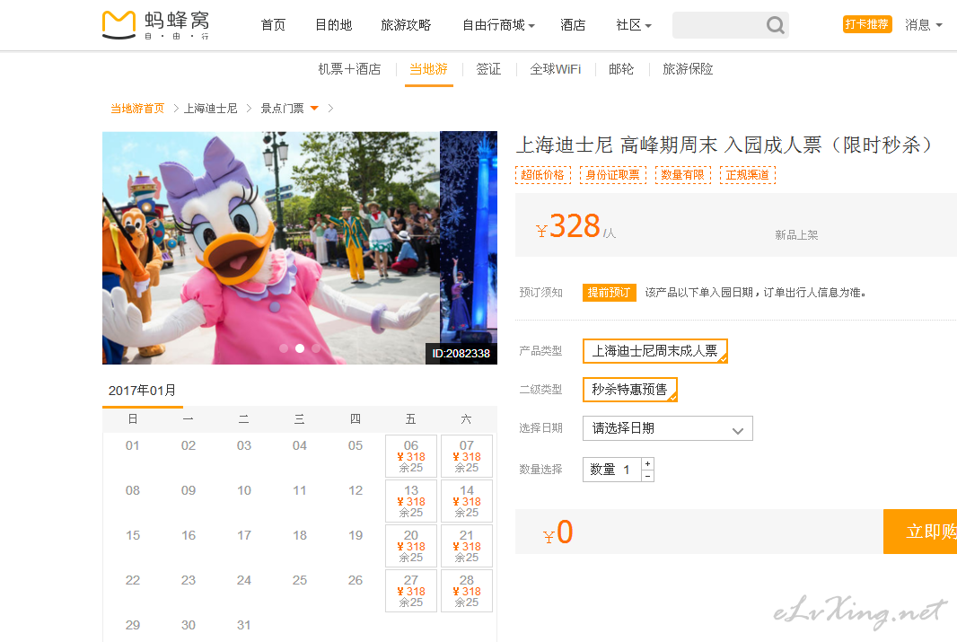Expand the 景点门票 orange dropdown arrow
Image resolution: width=957 pixels, height=642 pixels.
click(x=314, y=109)
